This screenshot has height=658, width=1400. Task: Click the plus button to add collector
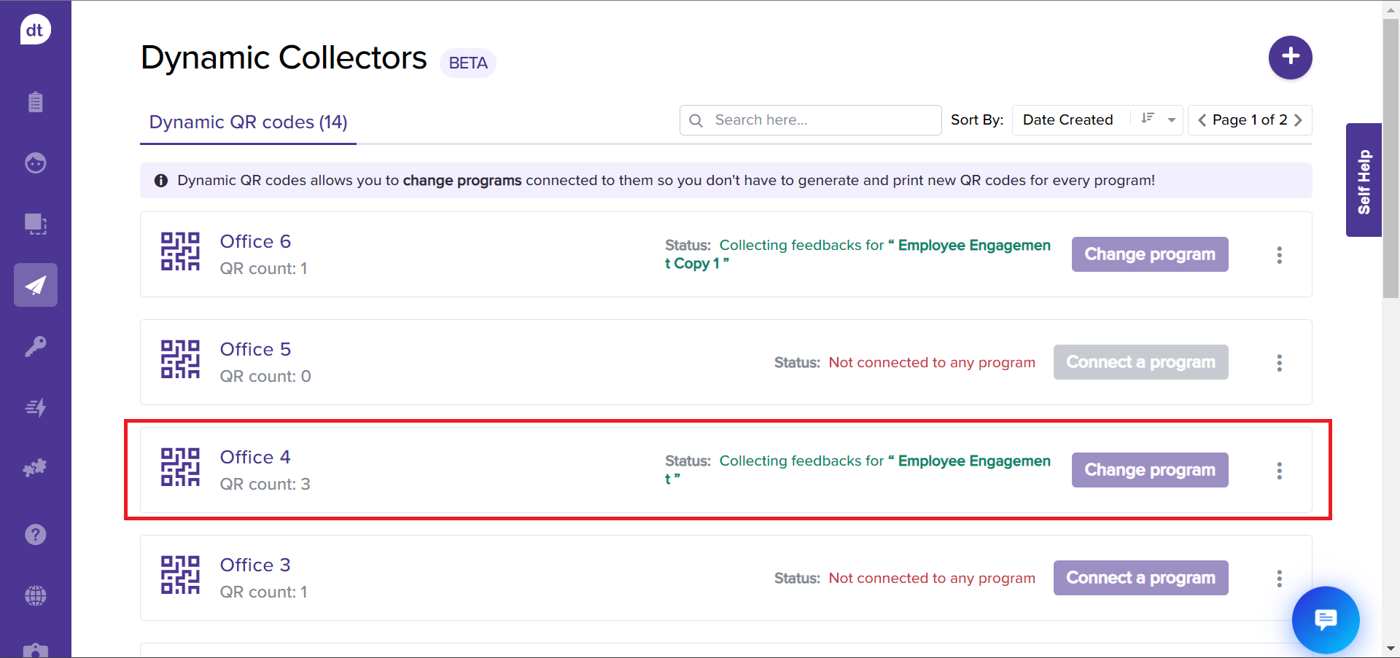(x=1290, y=57)
